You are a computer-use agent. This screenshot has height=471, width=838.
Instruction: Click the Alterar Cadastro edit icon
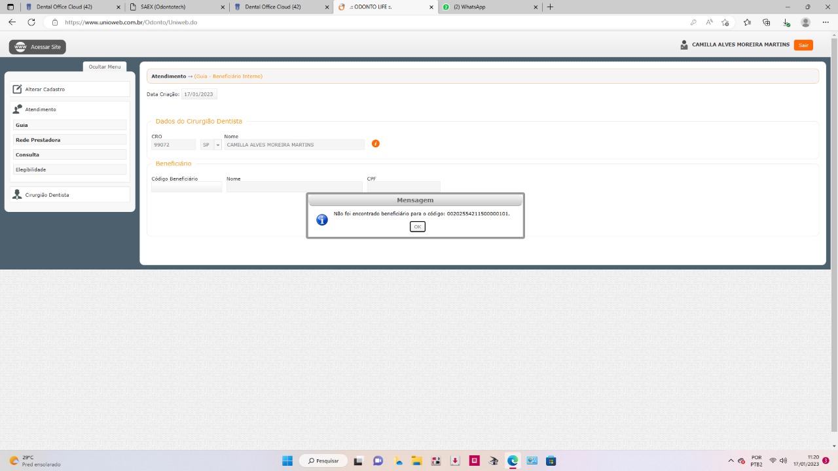click(18, 89)
